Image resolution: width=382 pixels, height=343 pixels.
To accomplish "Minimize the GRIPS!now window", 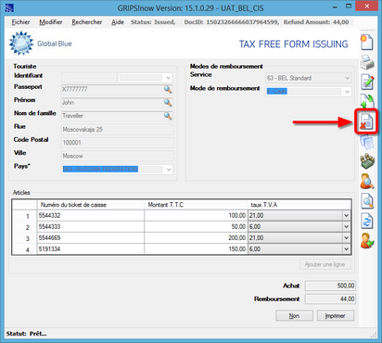I will (335, 6).
